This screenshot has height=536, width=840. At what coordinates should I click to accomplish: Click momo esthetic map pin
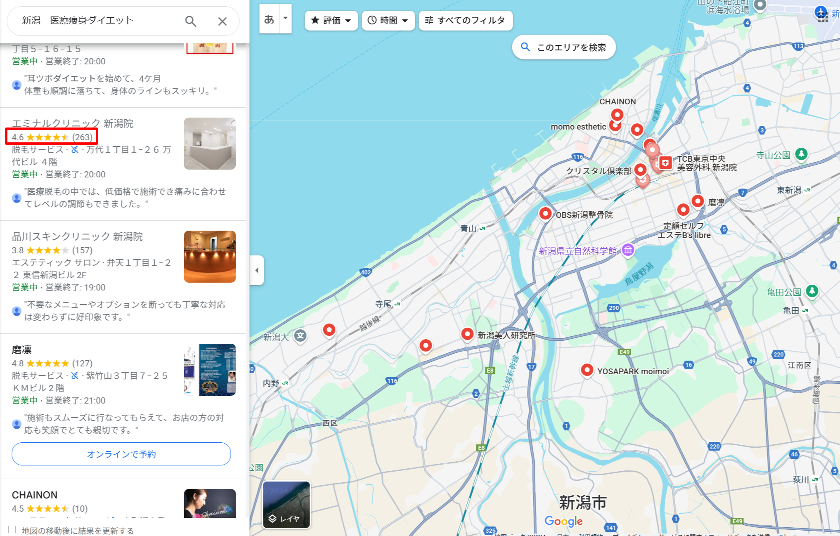pos(615,125)
